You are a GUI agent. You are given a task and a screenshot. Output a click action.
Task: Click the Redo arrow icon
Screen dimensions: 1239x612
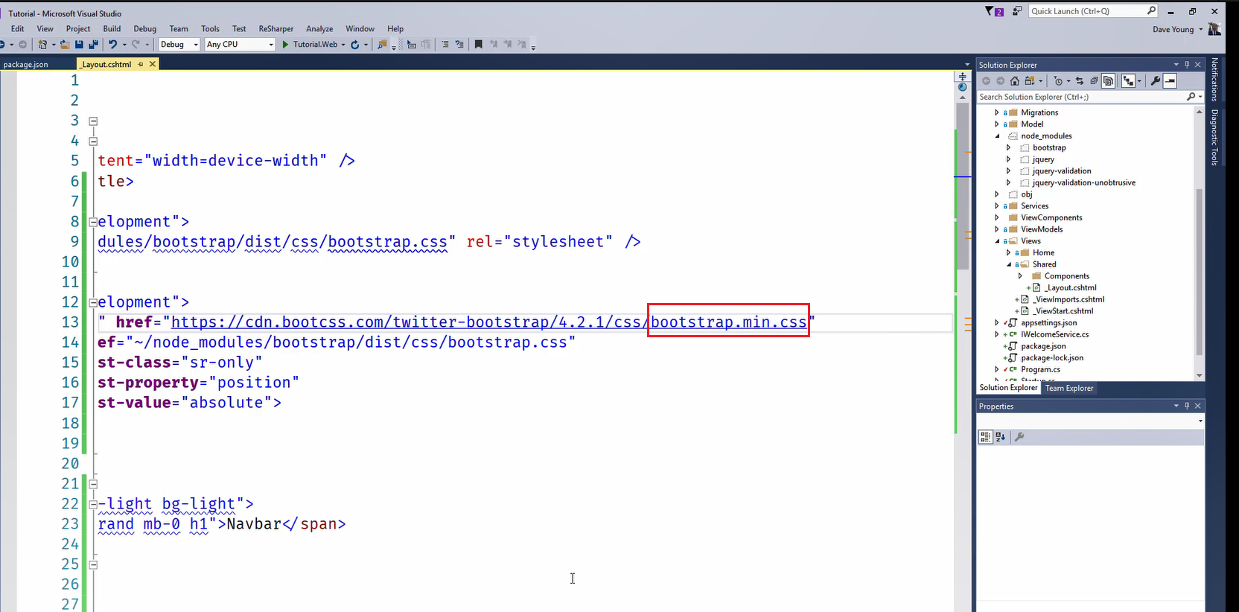(136, 45)
